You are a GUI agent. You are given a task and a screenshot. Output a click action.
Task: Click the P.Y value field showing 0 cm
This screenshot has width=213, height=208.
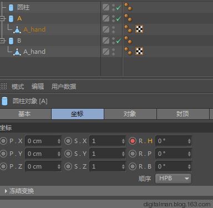pos(43,154)
